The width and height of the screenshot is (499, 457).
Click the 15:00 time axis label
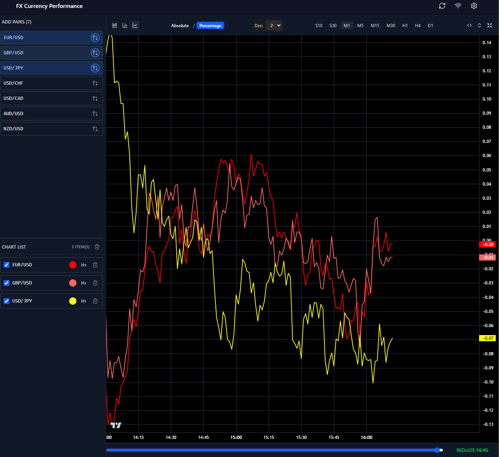(236, 437)
